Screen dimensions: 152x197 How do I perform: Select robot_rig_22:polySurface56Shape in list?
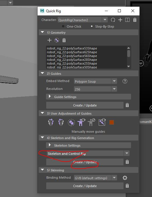coord(72,56)
